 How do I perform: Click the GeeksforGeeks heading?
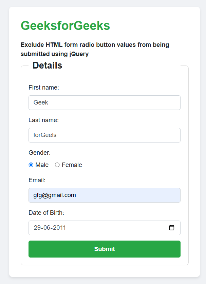[x=65, y=25]
